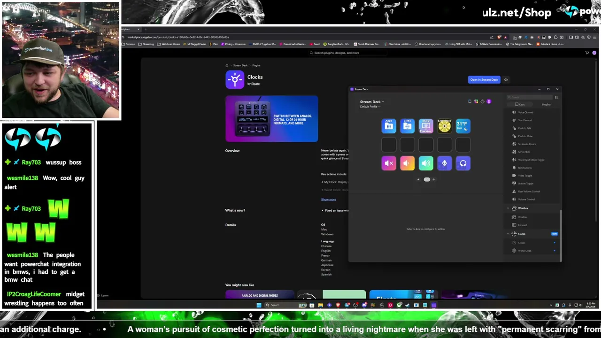Open Stream Deck marketplace colorful icon
Screen dimensions: 601x338
[476, 101]
